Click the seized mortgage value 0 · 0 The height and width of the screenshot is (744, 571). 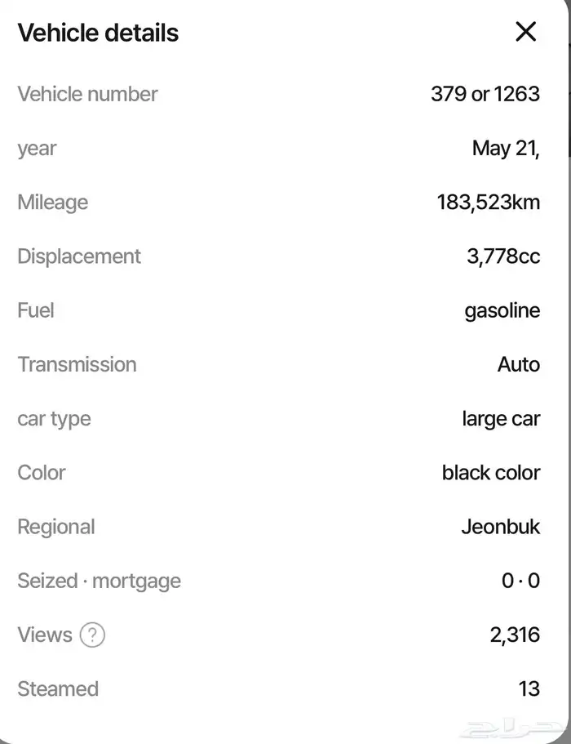coord(520,581)
